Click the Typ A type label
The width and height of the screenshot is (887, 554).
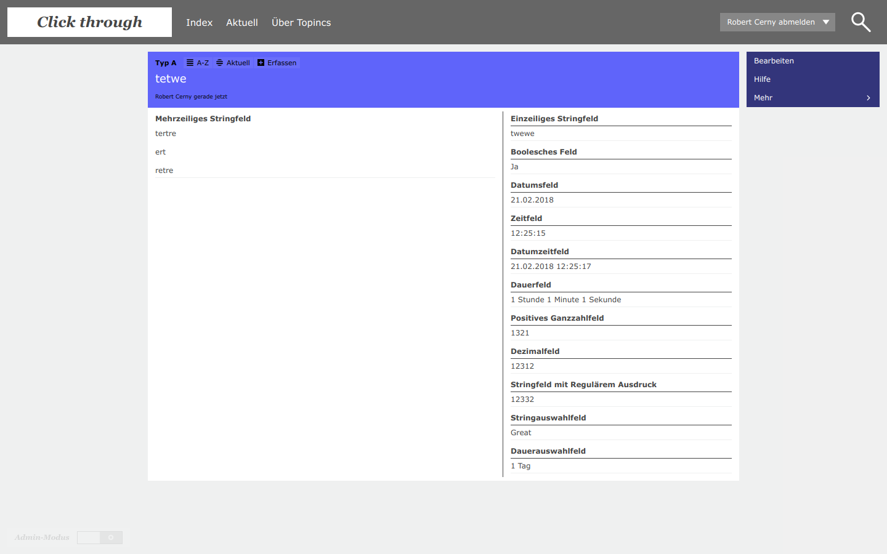click(x=166, y=63)
